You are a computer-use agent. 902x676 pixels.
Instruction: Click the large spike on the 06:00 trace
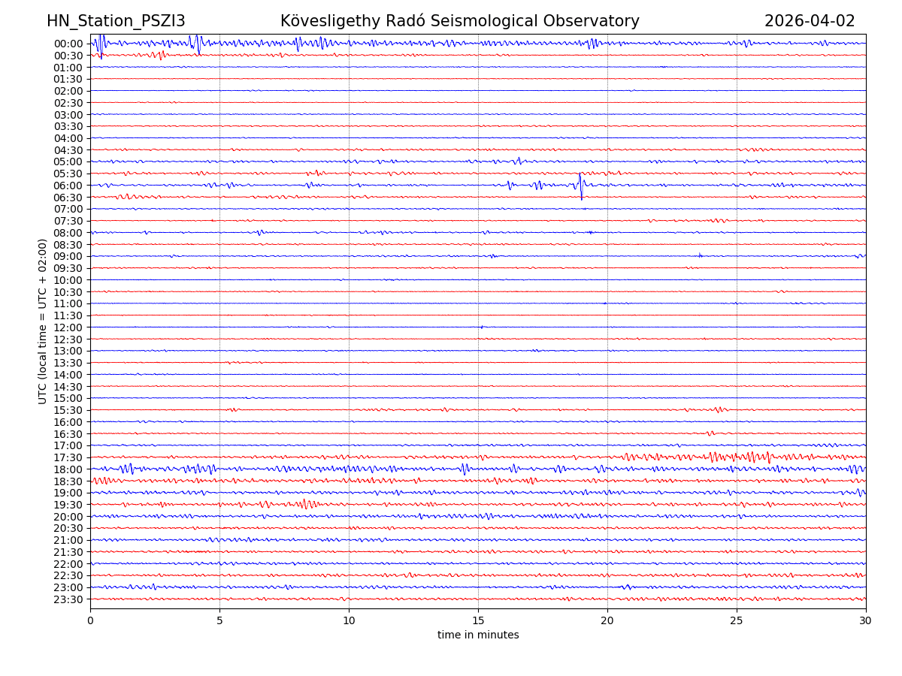(581, 186)
